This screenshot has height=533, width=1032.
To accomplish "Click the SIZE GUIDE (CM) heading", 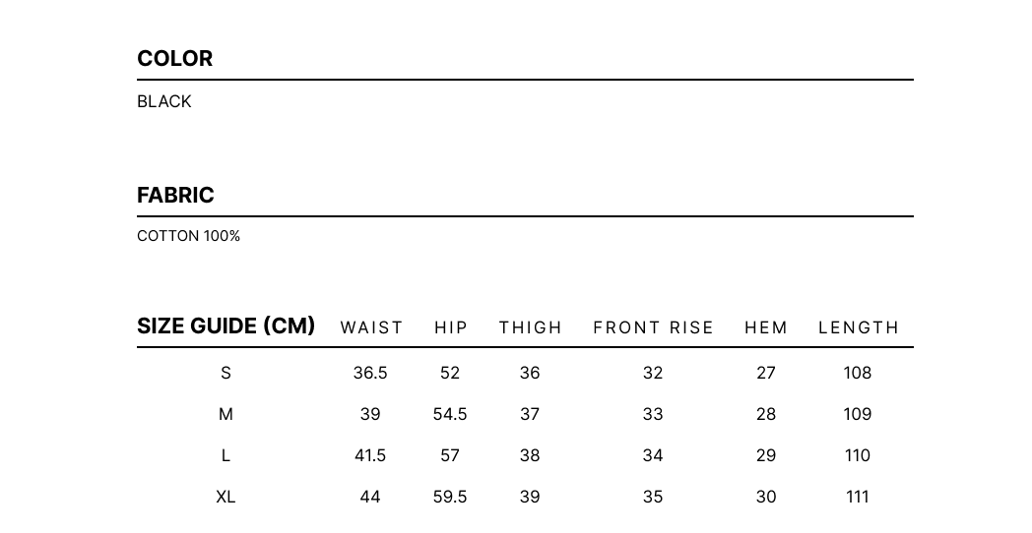I will tap(226, 326).
